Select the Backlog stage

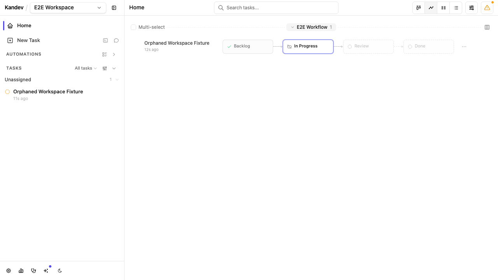pos(248,47)
